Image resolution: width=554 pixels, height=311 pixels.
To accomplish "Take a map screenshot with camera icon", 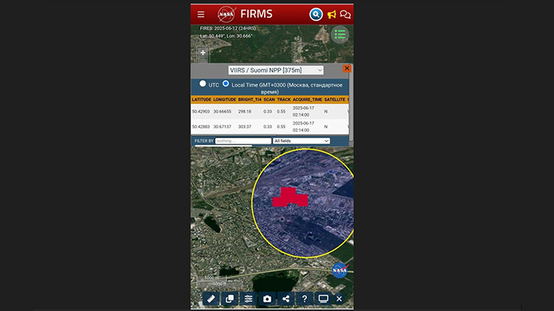I will coord(267,299).
